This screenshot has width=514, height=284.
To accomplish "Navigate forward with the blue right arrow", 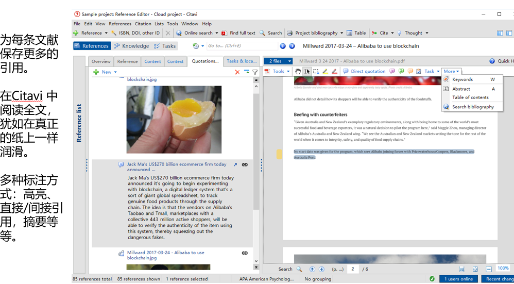I will pos(292,46).
